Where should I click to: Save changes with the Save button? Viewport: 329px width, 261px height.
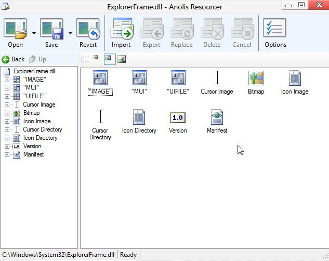click(51, 33)
